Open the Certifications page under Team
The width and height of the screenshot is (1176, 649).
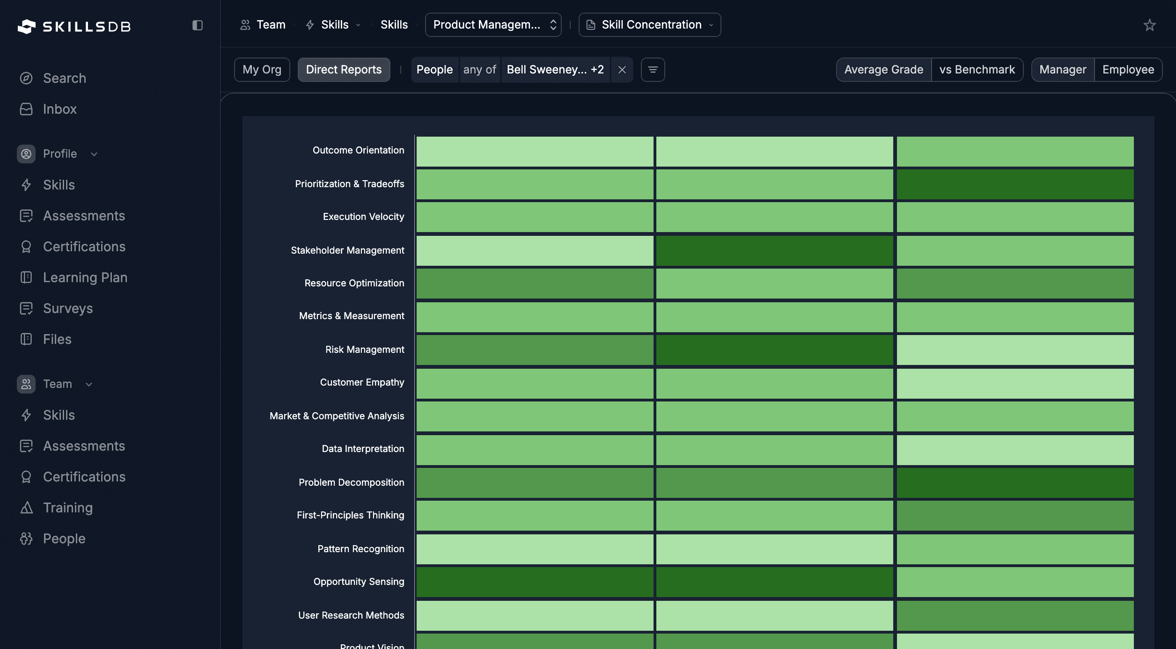point(84,476)
